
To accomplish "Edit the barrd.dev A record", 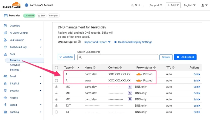I will 197,74.
